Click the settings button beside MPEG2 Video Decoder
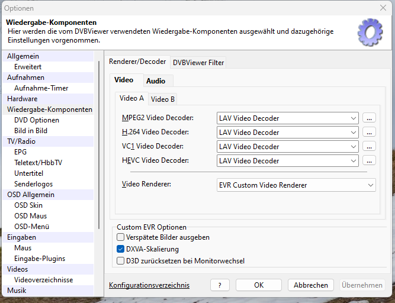 tap(370, 118)
